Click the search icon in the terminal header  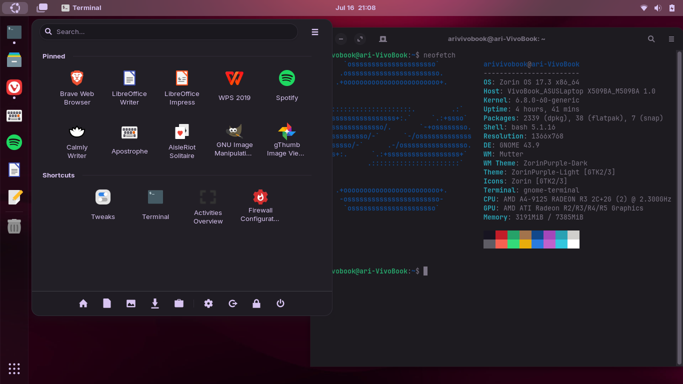(651, 38)
